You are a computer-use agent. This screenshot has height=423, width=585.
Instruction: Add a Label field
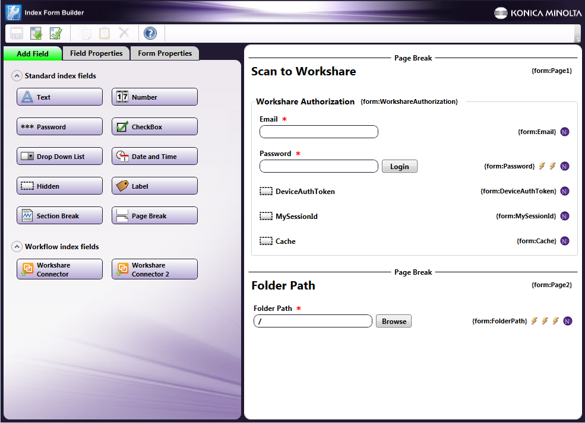(x=154, y=186)
